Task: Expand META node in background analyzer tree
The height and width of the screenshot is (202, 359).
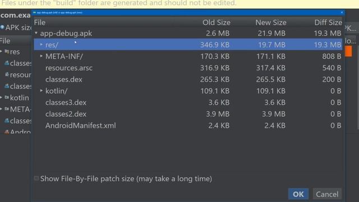Action: coord(1,109)
